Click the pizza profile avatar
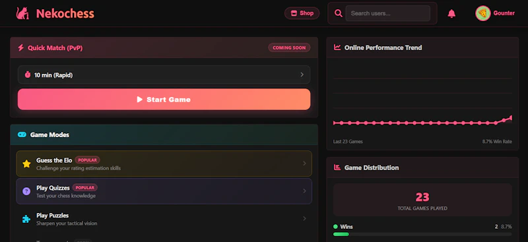 tap(482, 13)
